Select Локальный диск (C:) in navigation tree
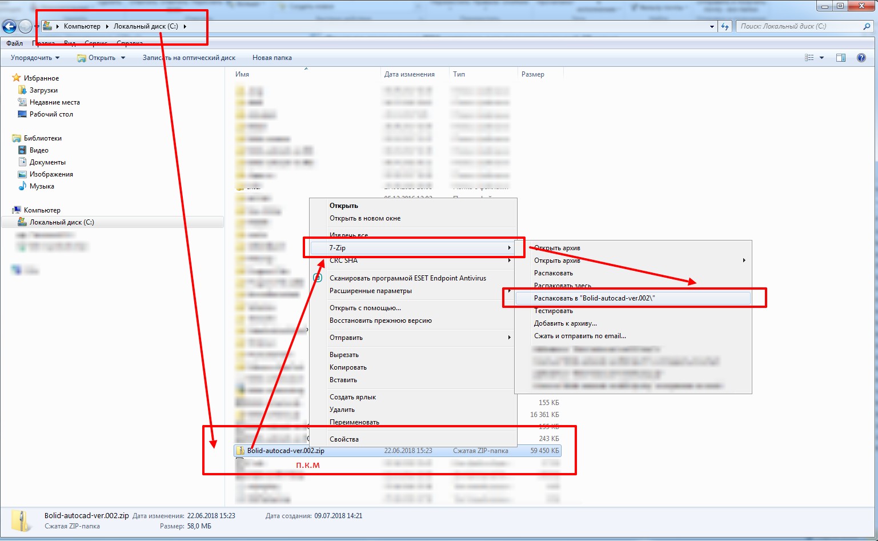 (x=62, y=222)
